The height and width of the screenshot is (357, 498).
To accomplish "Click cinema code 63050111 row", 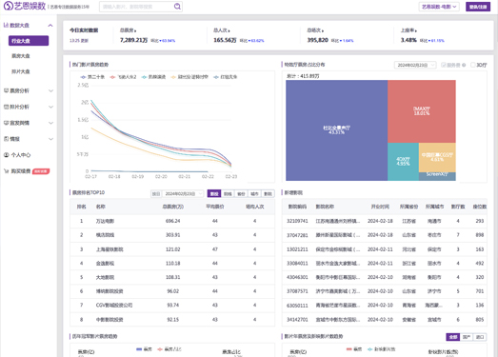I will pos(385,306).
